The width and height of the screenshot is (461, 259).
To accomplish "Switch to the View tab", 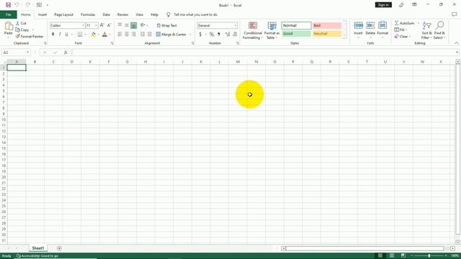I will point(139,14).
